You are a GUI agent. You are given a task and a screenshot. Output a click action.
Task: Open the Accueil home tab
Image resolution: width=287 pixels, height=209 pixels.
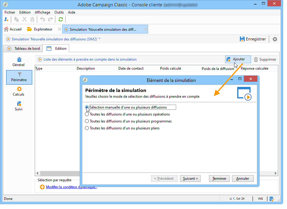13,29
